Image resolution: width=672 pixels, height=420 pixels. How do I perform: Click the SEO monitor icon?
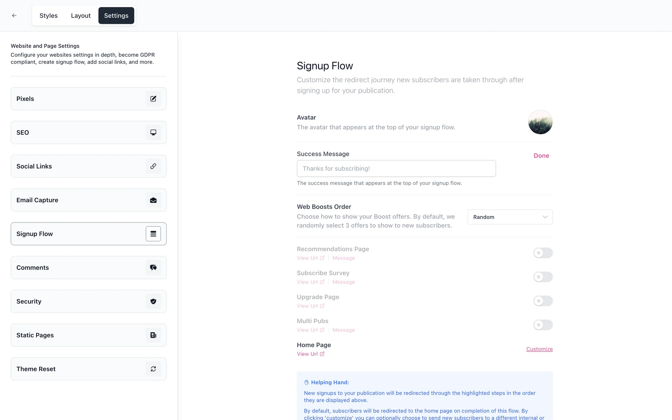153,132
